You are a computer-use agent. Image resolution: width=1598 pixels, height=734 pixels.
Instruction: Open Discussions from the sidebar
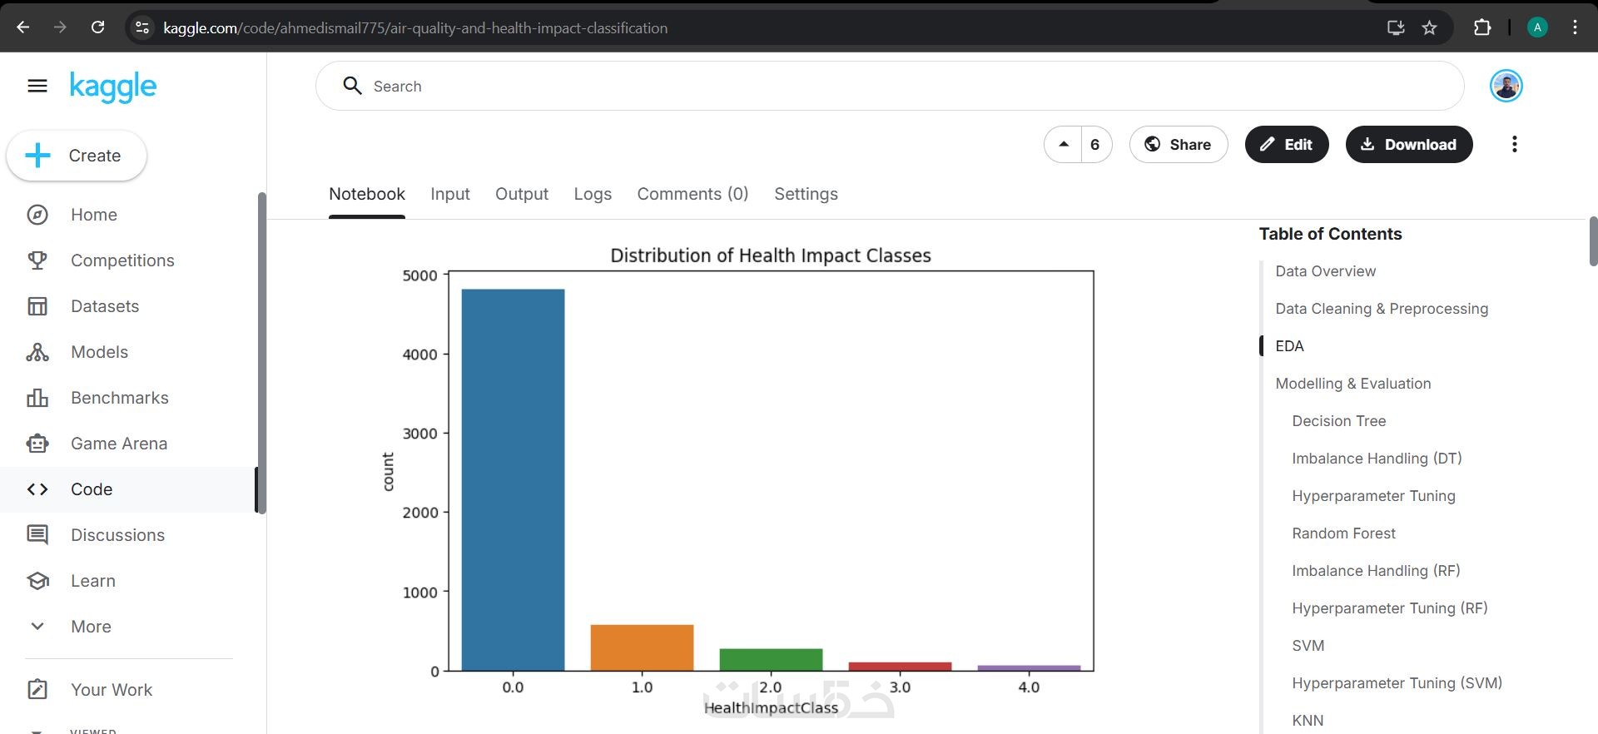tap(117, 535)
